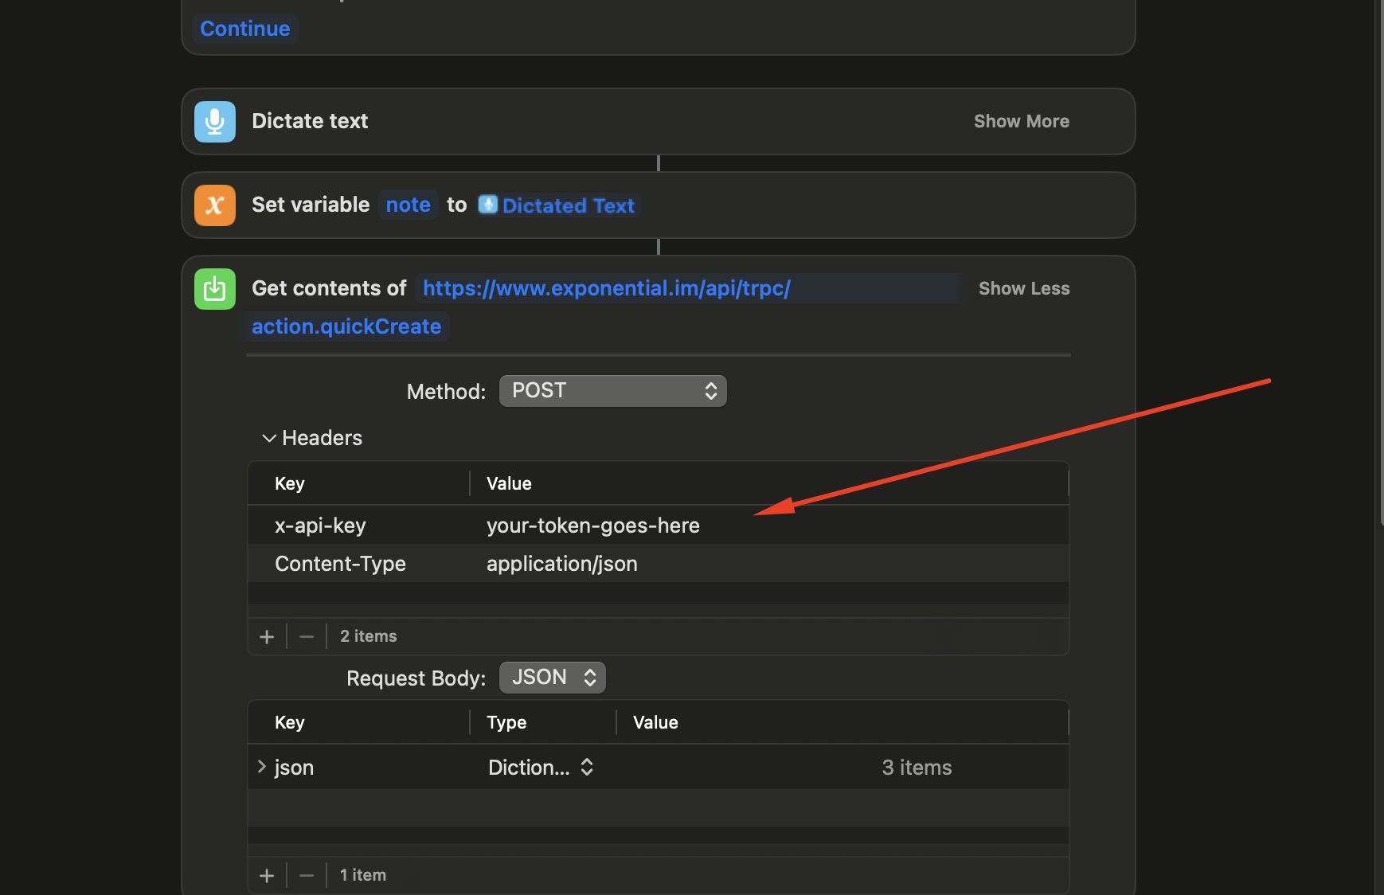Edit the application/json header value

tap(562, 564)
